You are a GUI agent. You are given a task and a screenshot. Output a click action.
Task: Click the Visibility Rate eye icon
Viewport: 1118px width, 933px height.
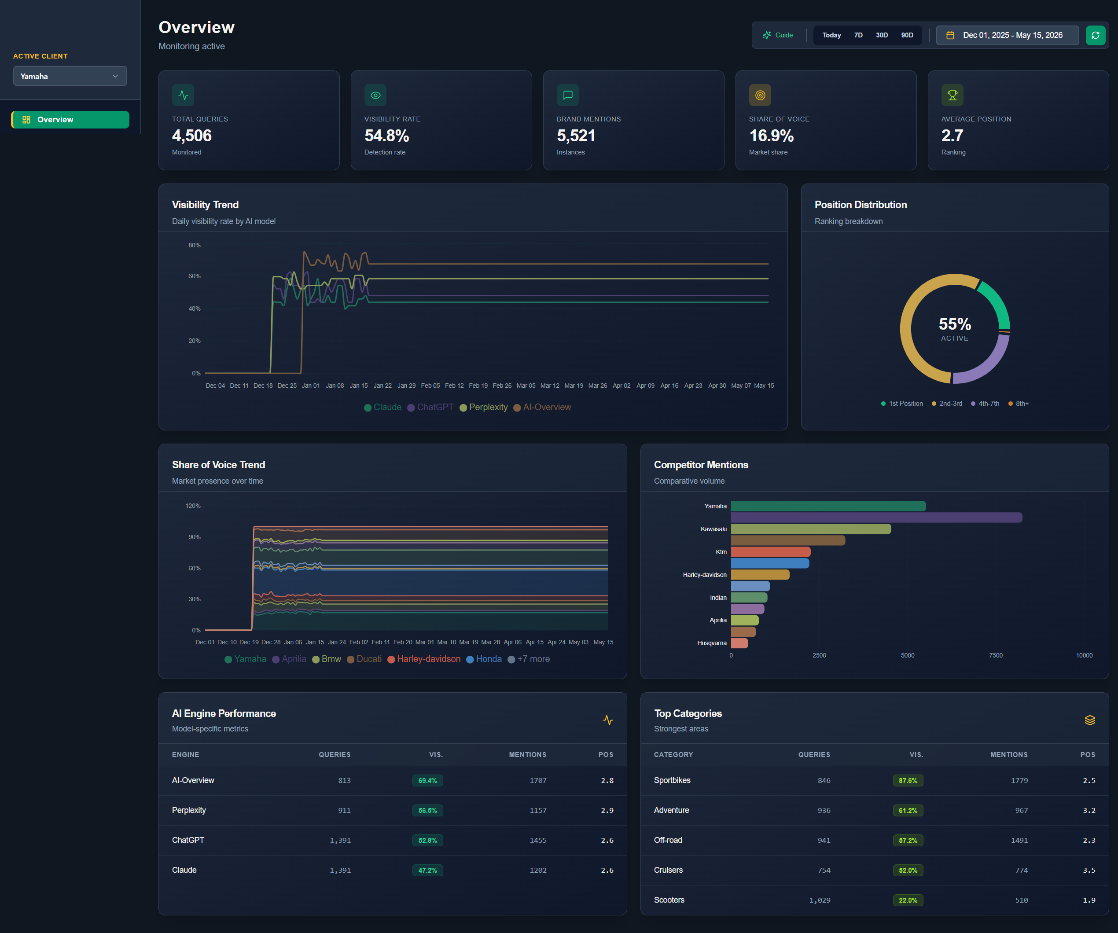pyautogui.click(x=375, y=95)
